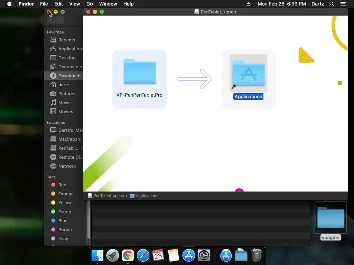
Task: Open the Downloads folder stack in Dock
Action: click(241, 255)
